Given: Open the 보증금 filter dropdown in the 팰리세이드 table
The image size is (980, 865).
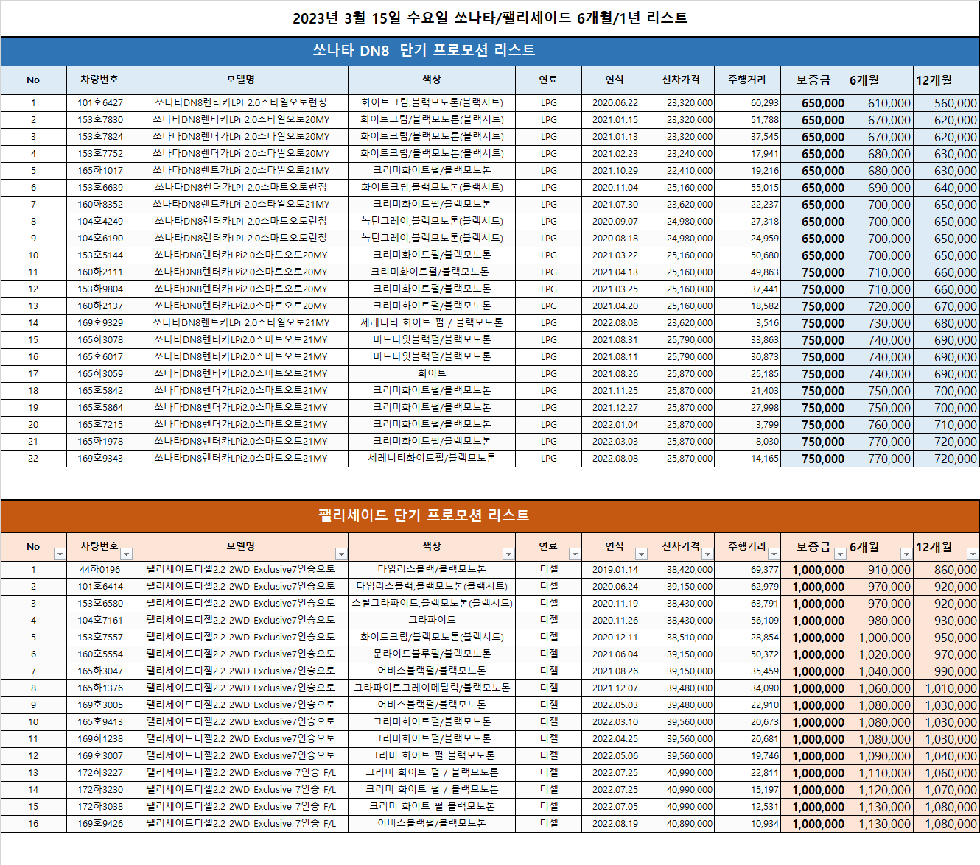Looking at the screenshot, I should coord(840,554).
